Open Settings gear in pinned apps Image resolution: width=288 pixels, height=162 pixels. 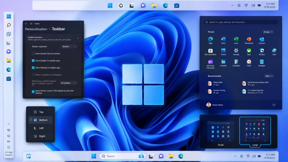point(236,52)
